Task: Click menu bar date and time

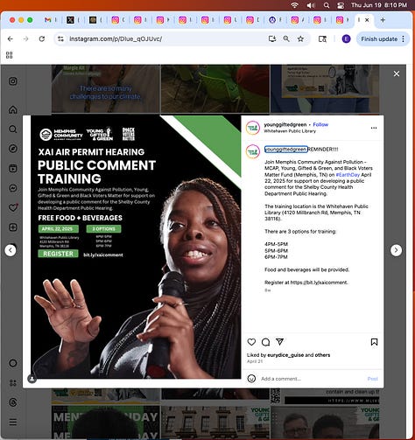Action: (378, 5)
